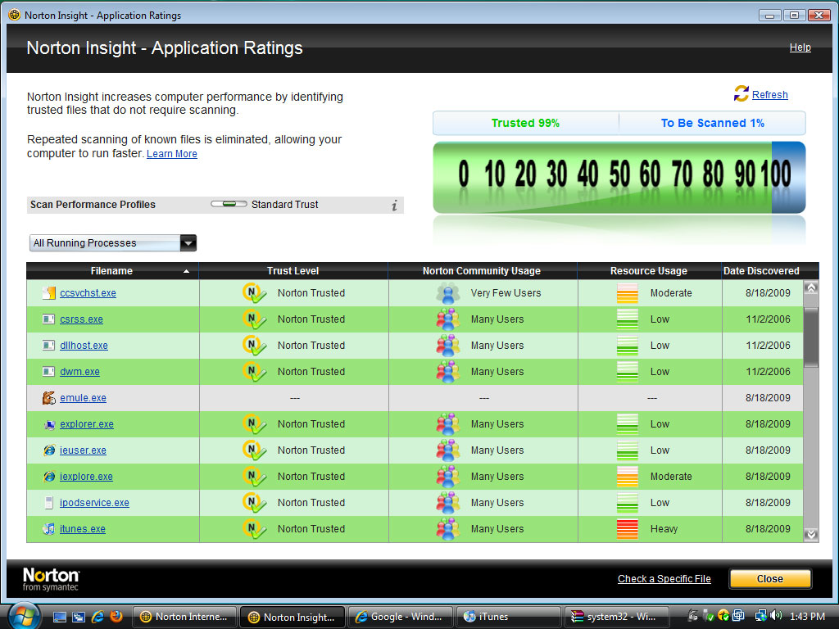
Task: Click the scroll down arrow of process list
Action: click(811, 534)
